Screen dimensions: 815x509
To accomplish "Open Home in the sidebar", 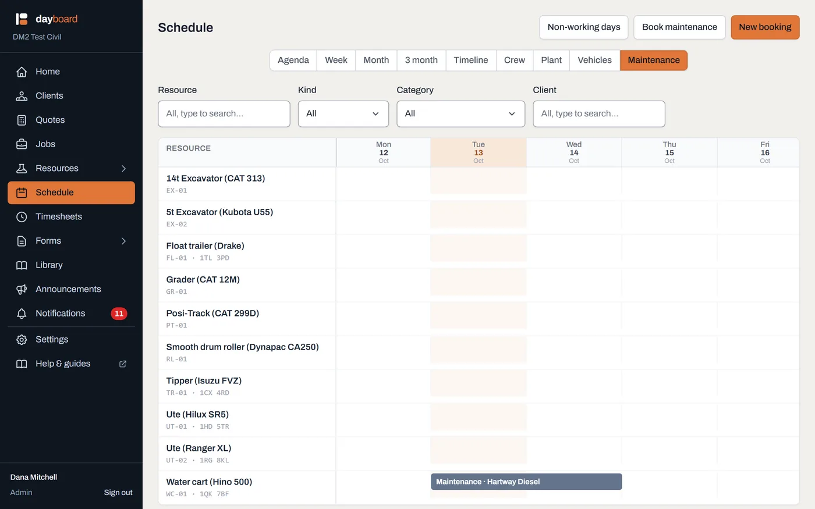I will [71, 72].
